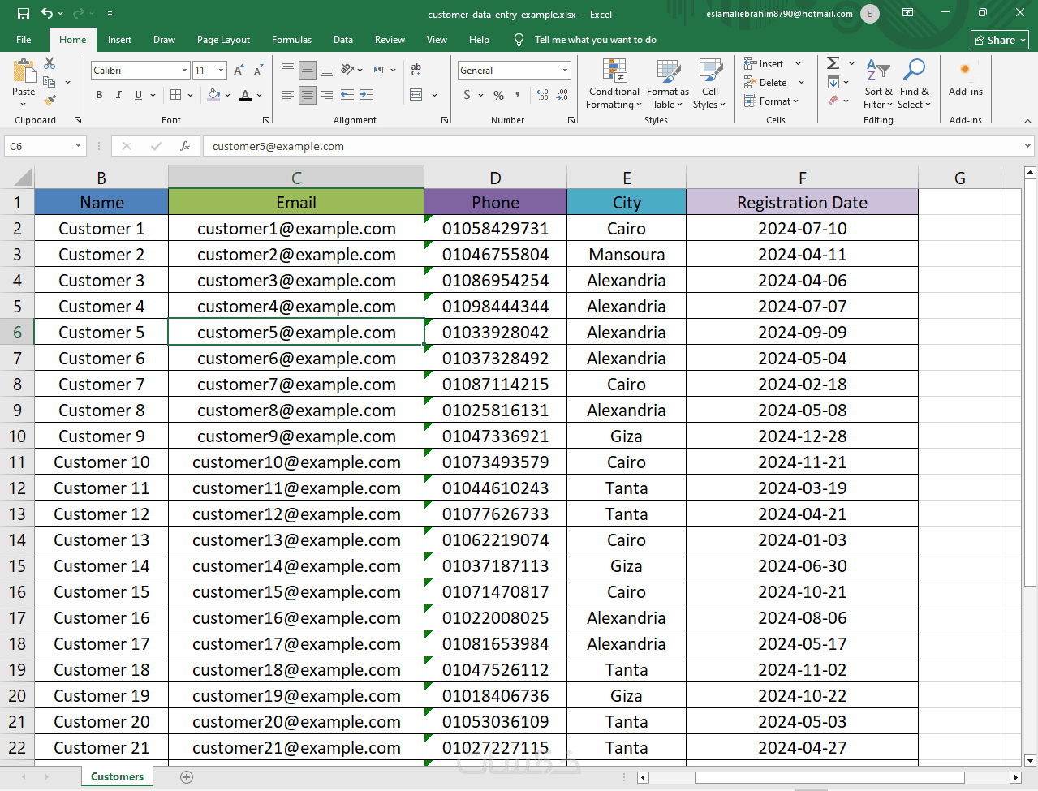Screen dimensions: 1038x791
Task: Click the Percent Style icon
Action: tap(498, 95)
